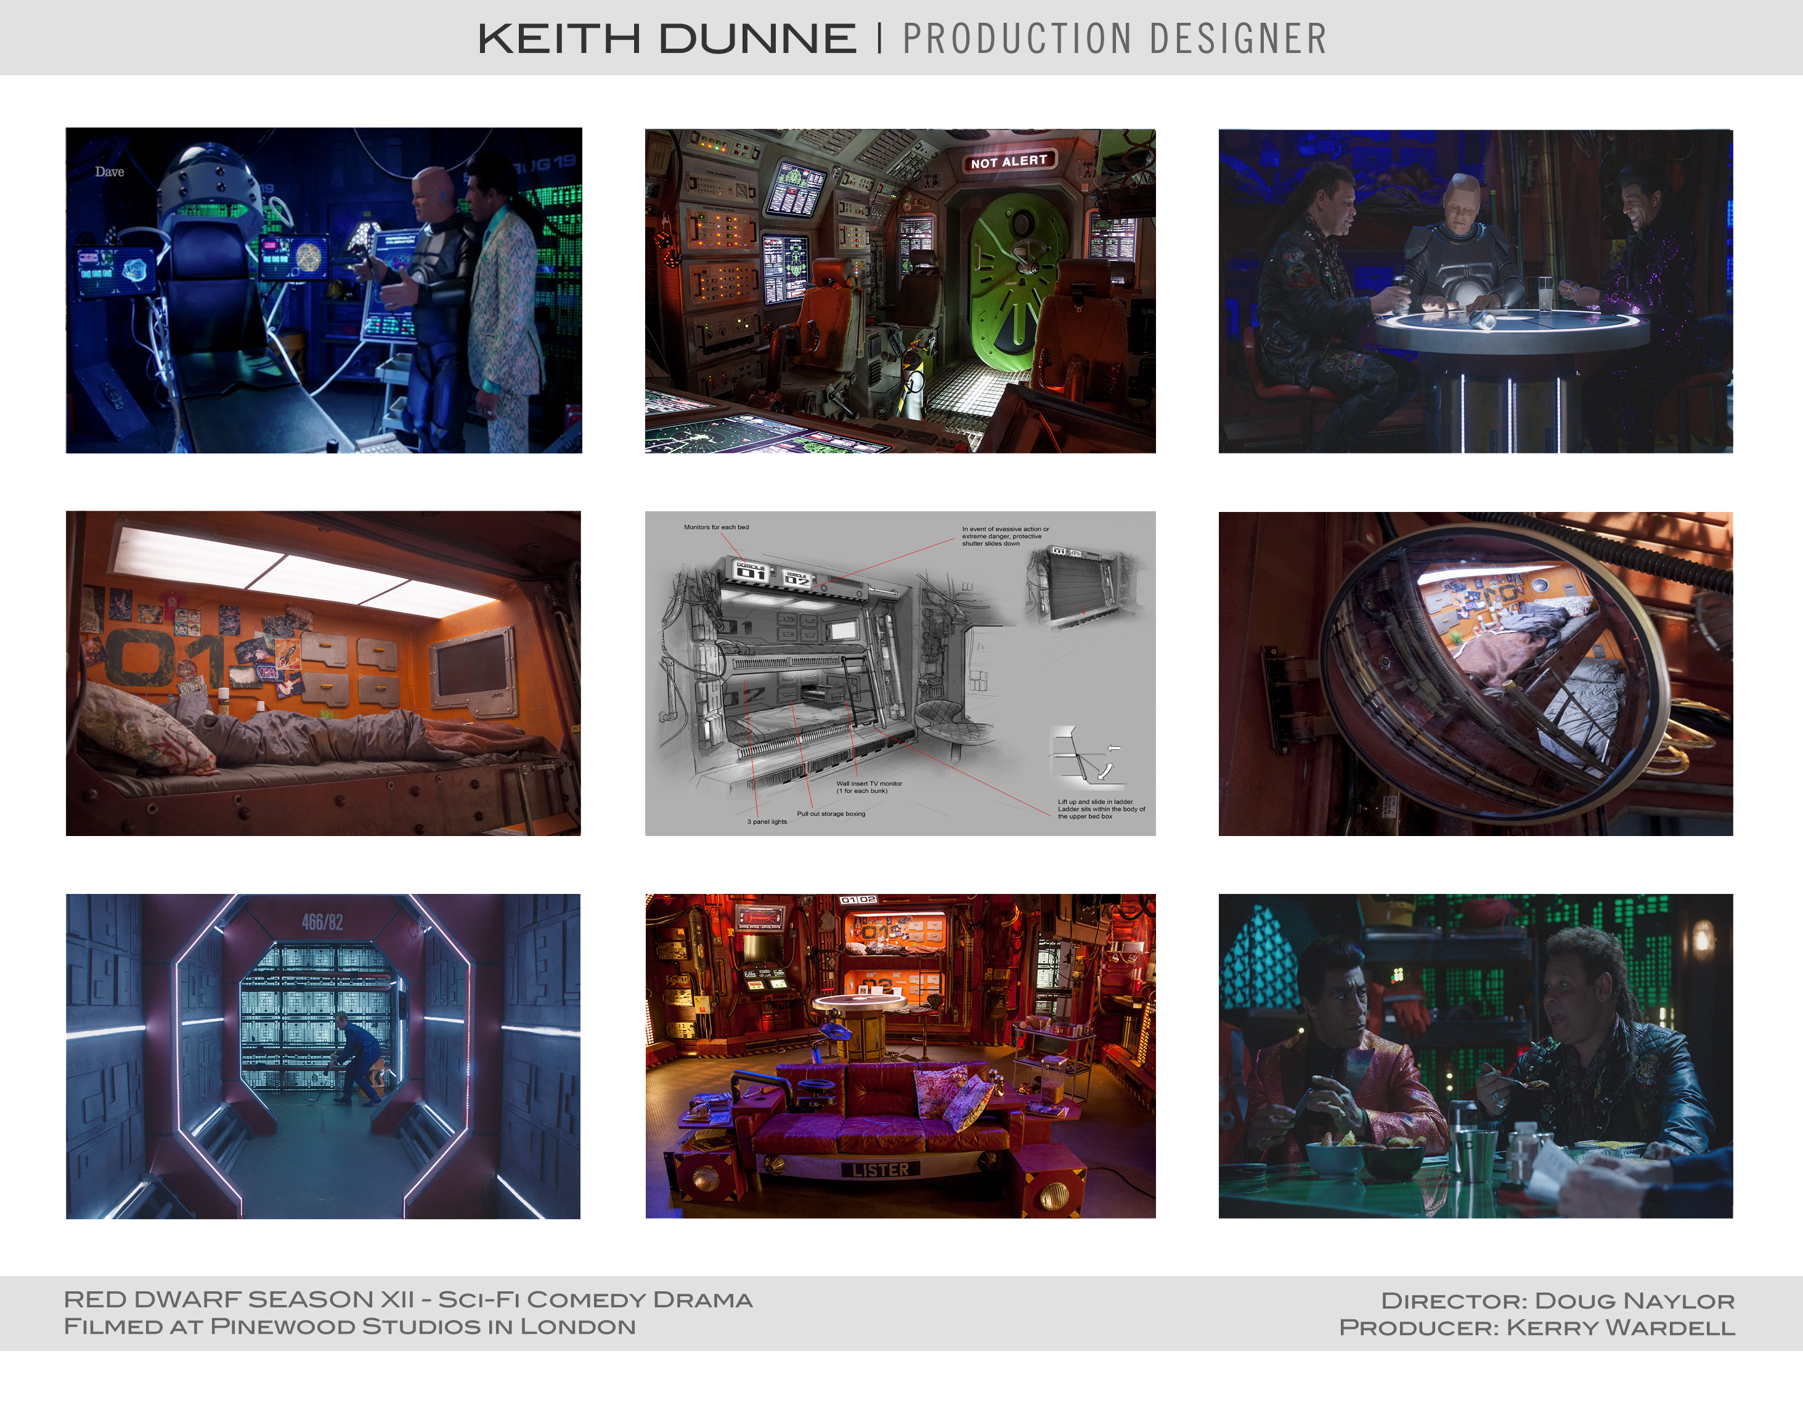
Task: Click the 466/82 corridor number
Action: click(x=322, y=922)
